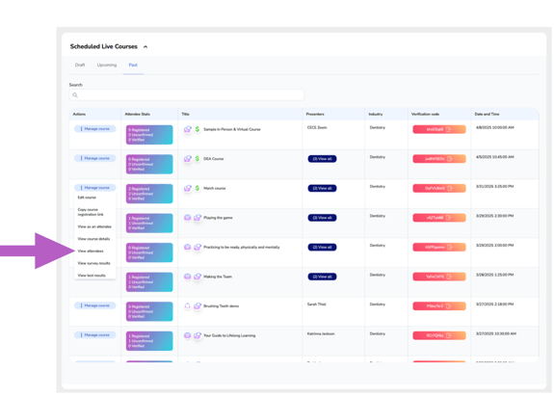554x397 pixels.
Task: Switch to the Upcoming tab
Action: [107, 65]
